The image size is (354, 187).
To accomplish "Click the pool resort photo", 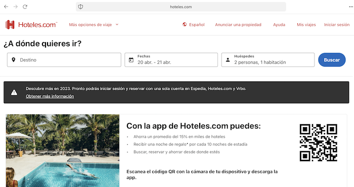I will [x=63, y=151].
